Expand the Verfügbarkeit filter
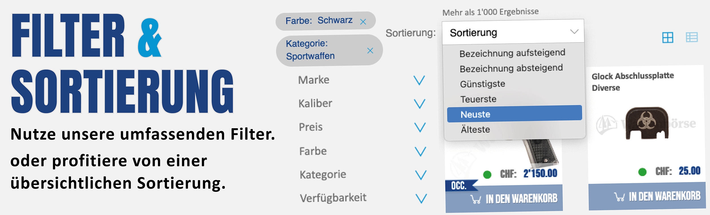This screenshot has height=215, width=710. pyautogui.click(x=421, y=199)
